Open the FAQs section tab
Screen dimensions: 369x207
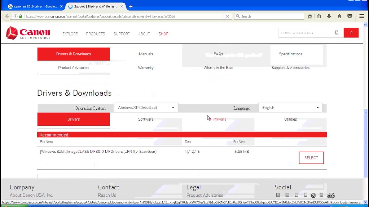tap(218, 54)
